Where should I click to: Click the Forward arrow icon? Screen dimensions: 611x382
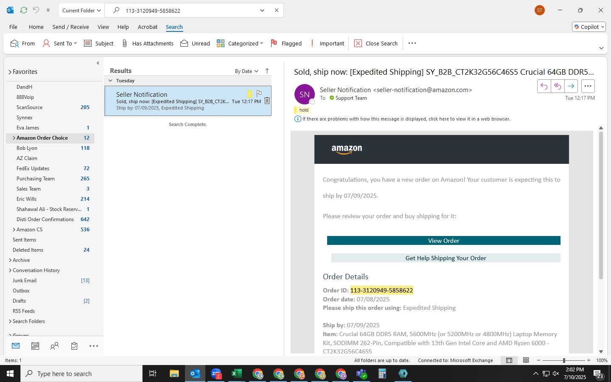pyautogui.click(x=571, y=86)
